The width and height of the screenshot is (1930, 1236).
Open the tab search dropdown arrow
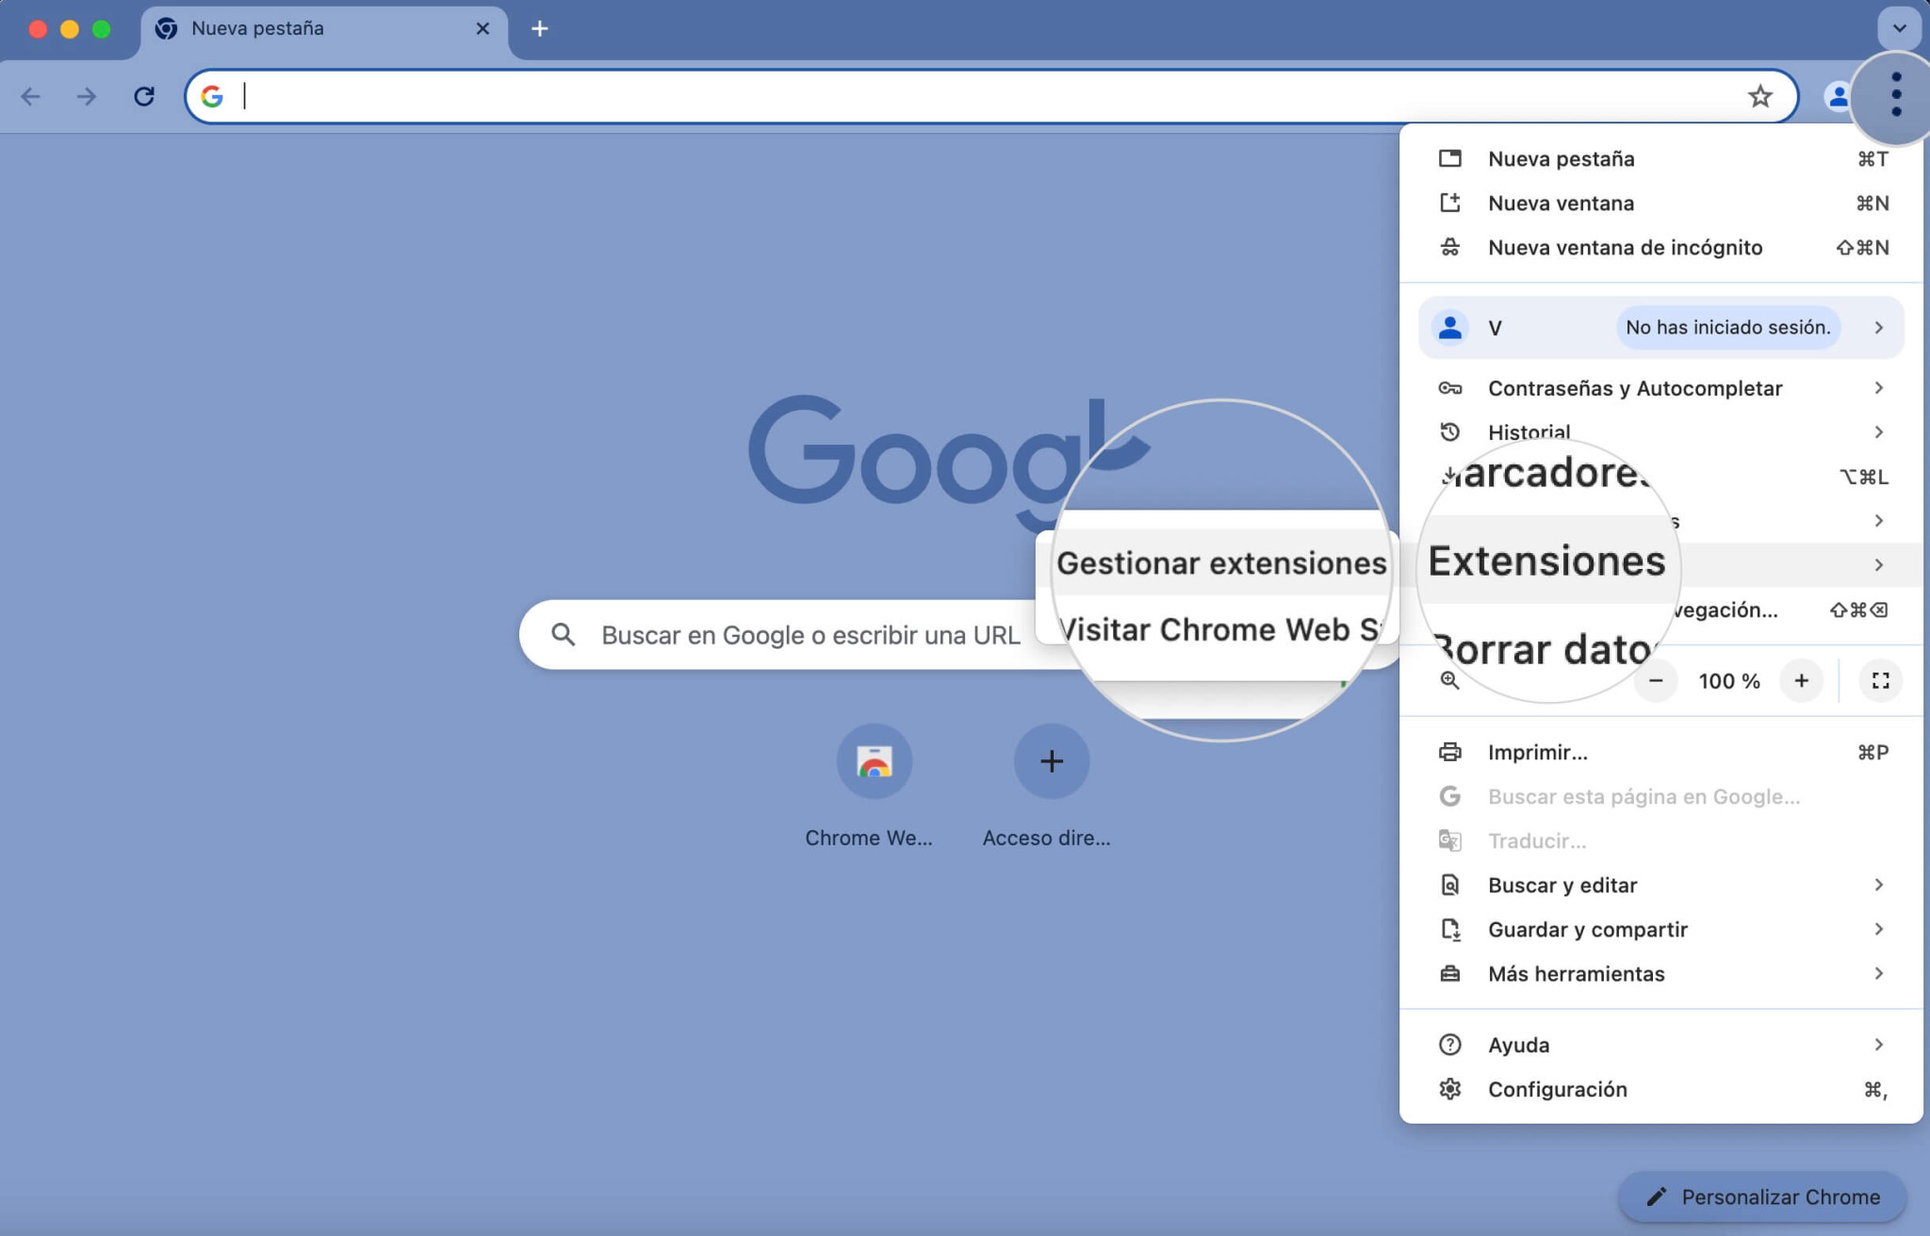pos(1899,28)
